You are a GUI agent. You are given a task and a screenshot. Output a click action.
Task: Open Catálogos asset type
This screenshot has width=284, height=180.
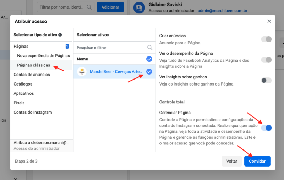pos(23,84)
